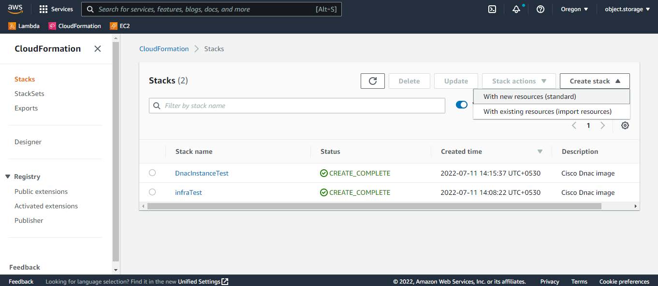Viewport: 658px width, 286px height.
Task: Click created time 2022-07-11 14:15:37
Action: click(x=490, y=173)
